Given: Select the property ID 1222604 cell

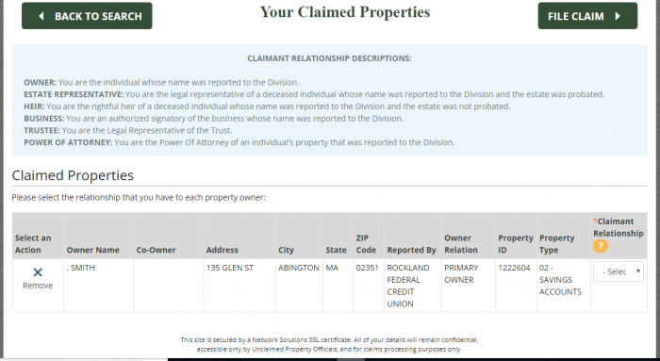Looking at the screenshot, I should pyautogui.click(x=514, y=268).
